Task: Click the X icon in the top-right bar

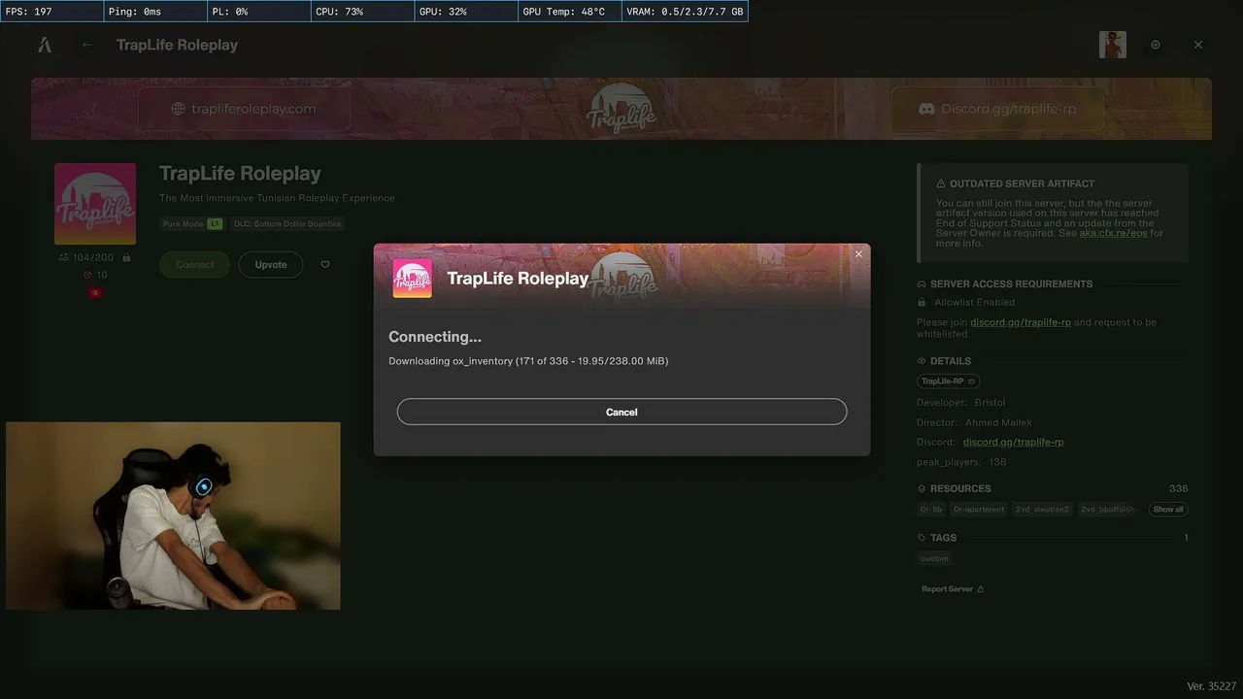Action: 1198,45
